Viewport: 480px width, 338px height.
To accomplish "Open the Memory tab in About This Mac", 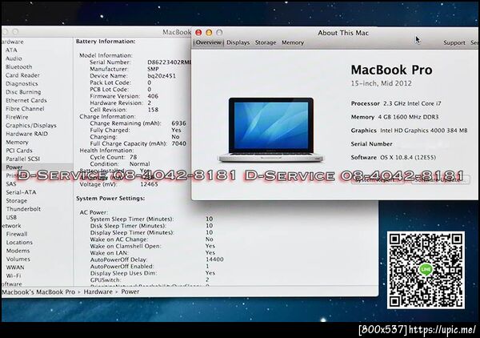I will click(293, 42).
